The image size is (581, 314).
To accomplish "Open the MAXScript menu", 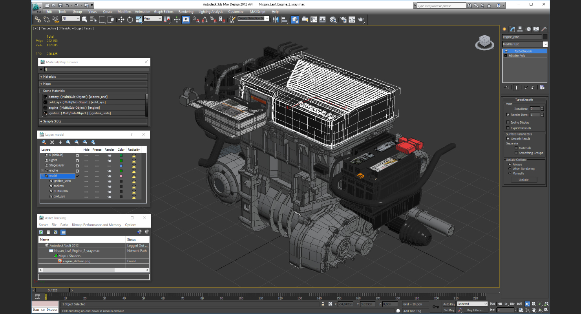I will coord(258,12).
